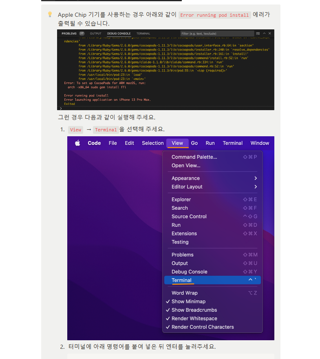Open the Window menu
This screenshot has width=320, height=359.
(260, 143)
